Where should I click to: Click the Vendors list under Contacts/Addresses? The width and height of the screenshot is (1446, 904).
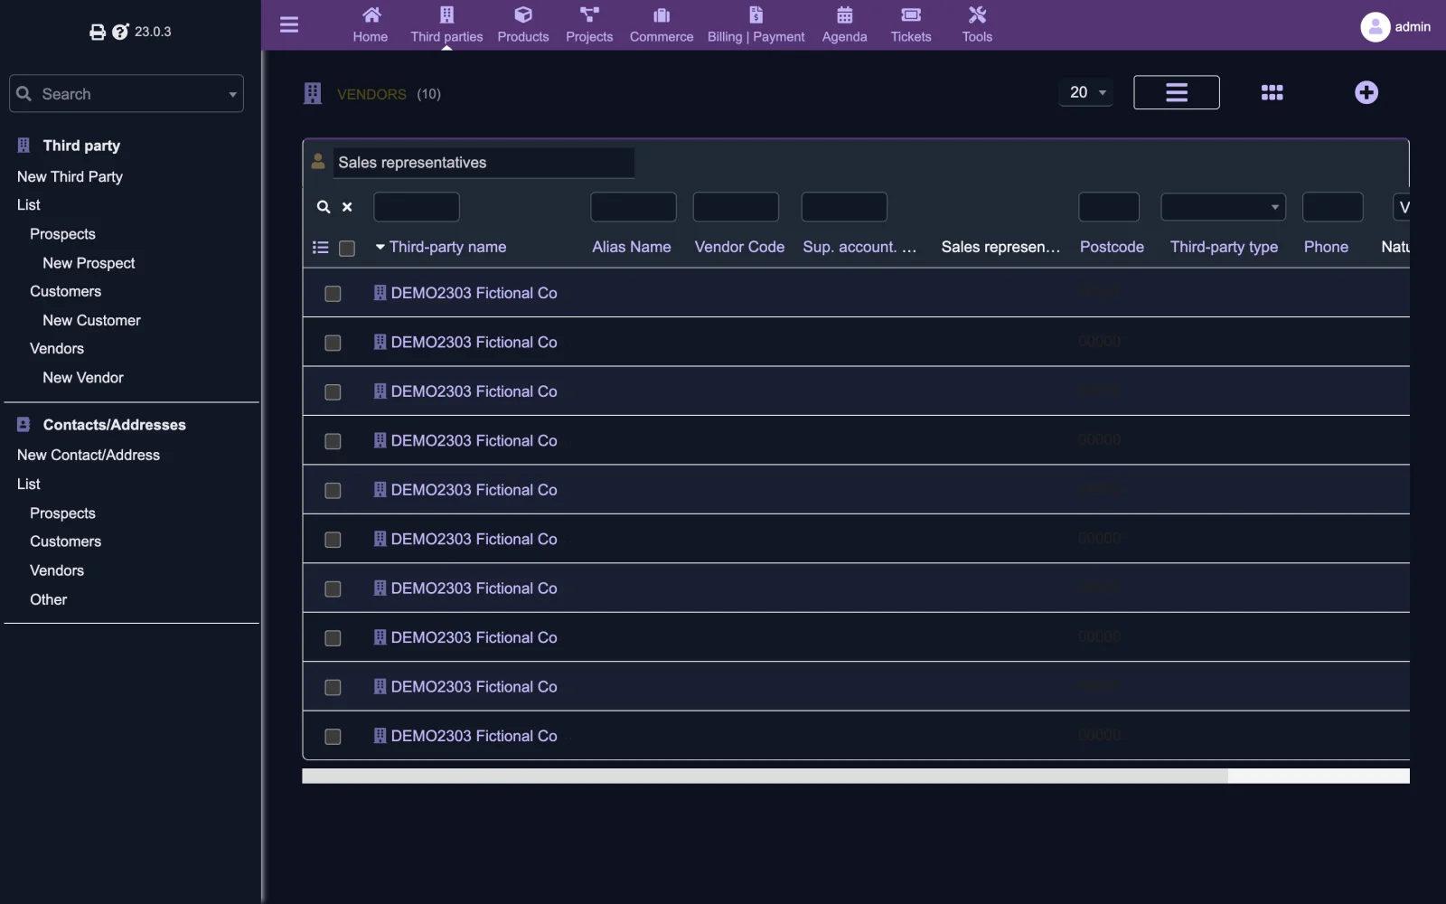[x=57, y=571]
